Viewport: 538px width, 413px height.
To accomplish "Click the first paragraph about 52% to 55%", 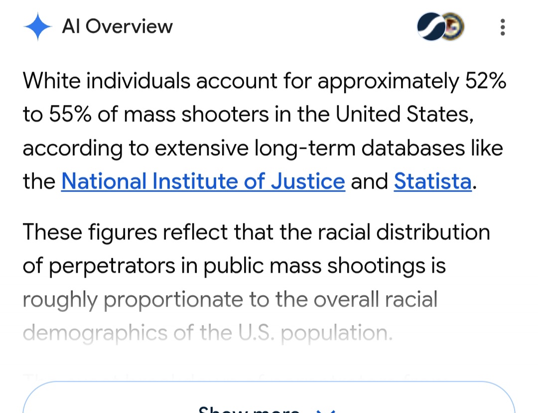I will 264,131.
